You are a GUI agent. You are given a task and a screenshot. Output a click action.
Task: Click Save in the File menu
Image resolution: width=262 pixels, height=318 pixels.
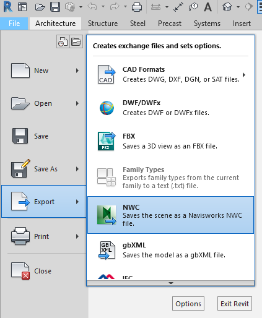point(44,136)
